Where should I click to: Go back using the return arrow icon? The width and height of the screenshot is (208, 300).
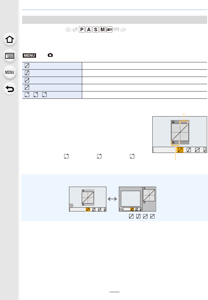pyautogui.click(x=10, y=89)
